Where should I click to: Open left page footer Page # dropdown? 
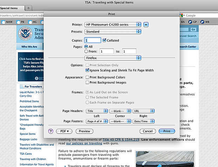coord(97,121)
